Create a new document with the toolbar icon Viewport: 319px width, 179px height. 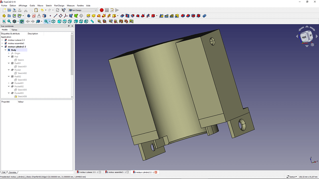click(4, 10)
